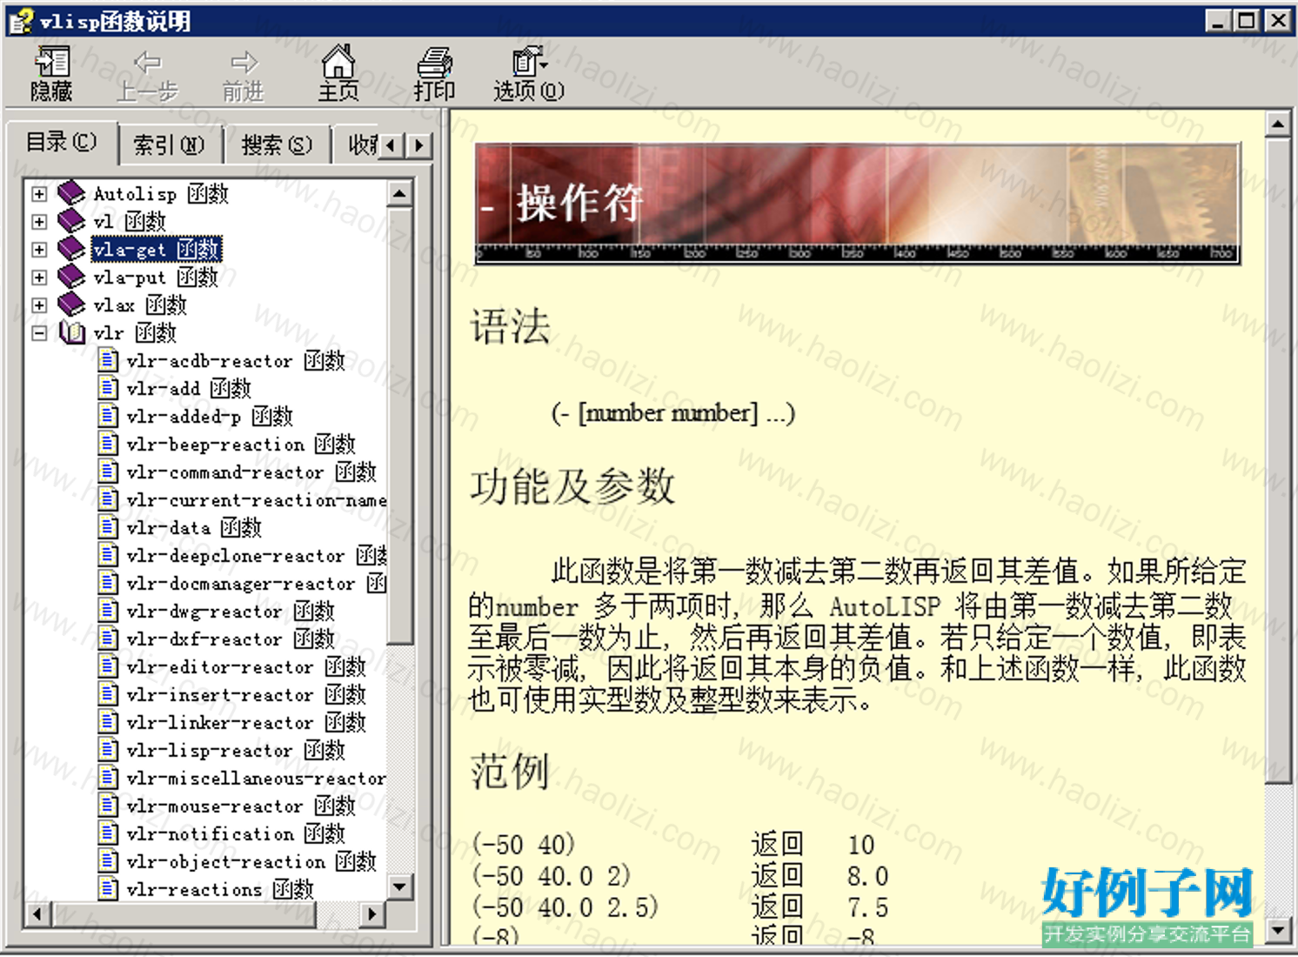Click page icon of vlr-mouse-reactor 函数
This screenshot has height=957, width=1298.
click(x=108, y=806)
